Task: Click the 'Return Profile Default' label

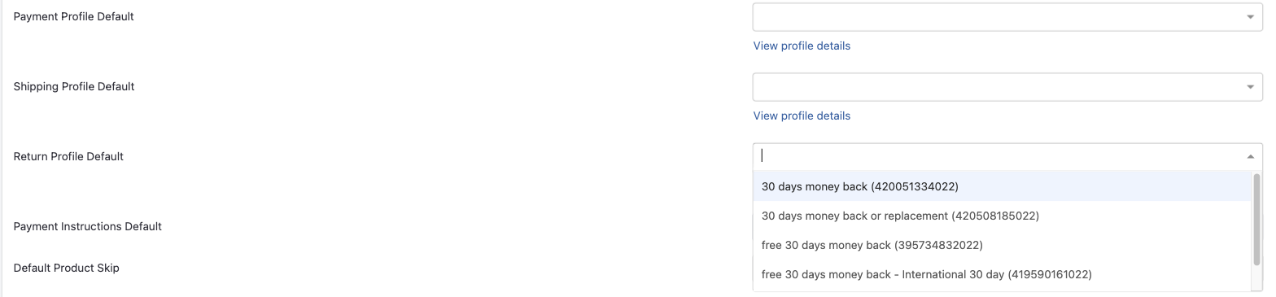Action: point(68,156)
